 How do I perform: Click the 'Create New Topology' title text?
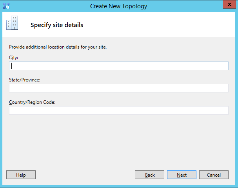pos(118,6)
